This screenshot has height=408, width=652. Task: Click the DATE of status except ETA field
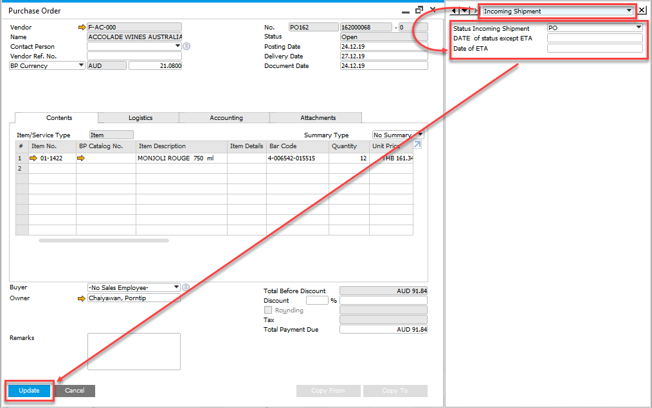[595, 38]
